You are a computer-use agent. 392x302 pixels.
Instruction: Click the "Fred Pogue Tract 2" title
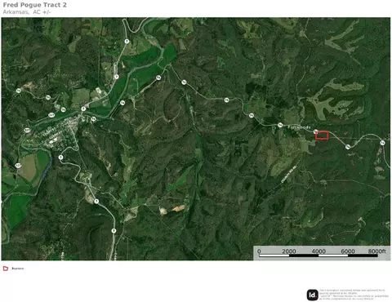tap(34, 5)
